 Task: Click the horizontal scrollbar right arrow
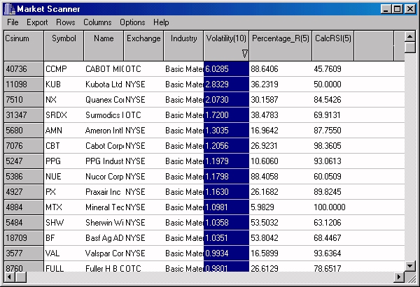click(x=399, y=277)
